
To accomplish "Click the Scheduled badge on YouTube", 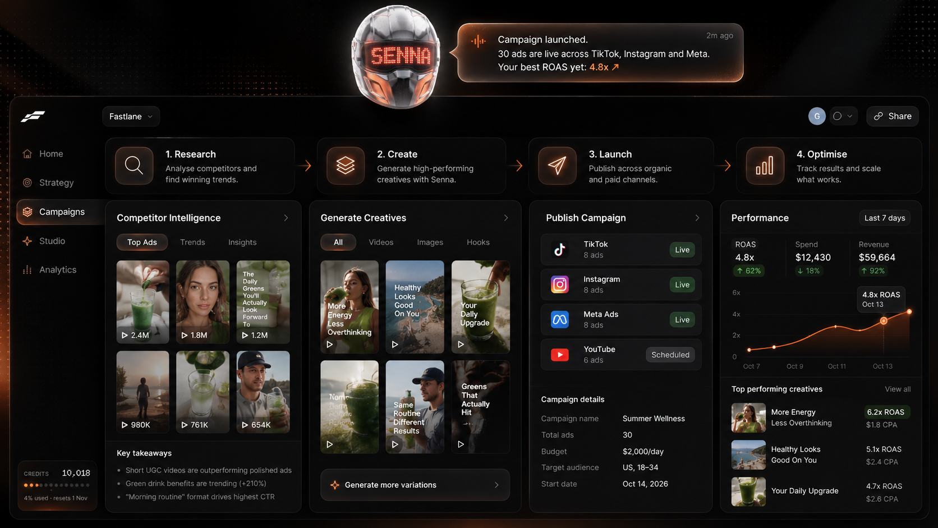I will pyautogui.click(x=670, y=355).
